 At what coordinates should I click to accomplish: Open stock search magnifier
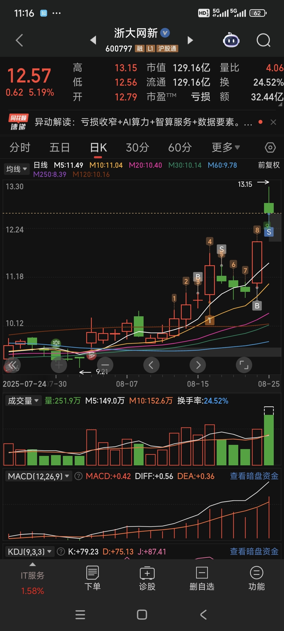tap(263, 40)
